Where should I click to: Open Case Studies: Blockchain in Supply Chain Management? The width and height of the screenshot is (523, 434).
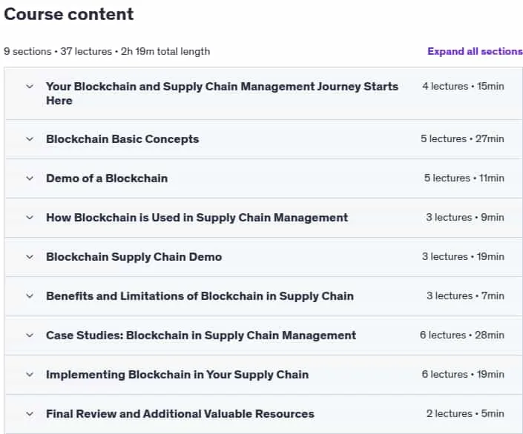pos(201,335)
